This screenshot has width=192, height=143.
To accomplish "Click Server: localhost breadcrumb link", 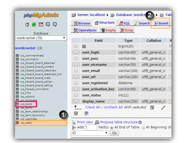I will [x=91, y=15].
